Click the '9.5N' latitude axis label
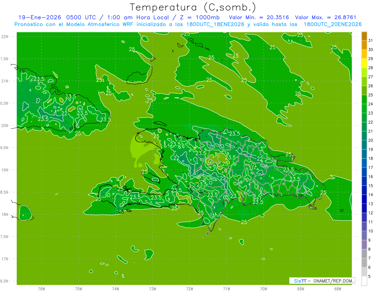 4,148
